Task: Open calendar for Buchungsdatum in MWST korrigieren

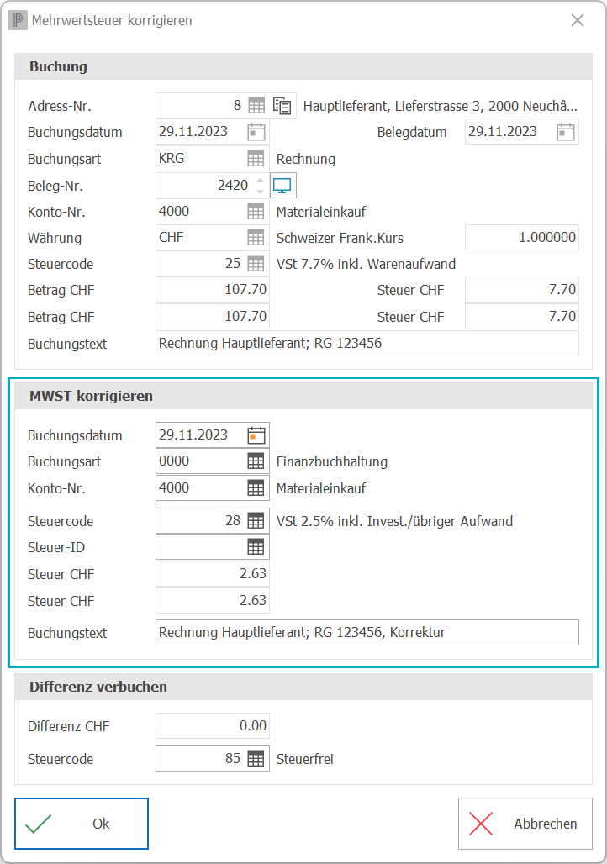Action: (x=256, y=435)
